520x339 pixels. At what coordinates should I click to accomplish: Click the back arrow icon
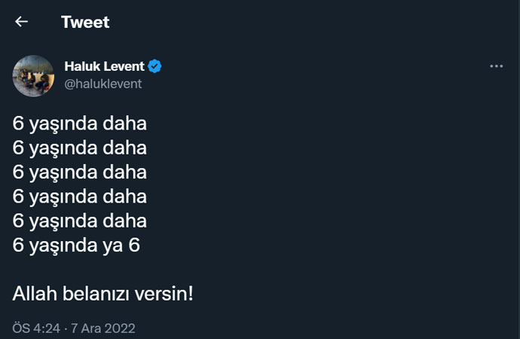(21, 22)
